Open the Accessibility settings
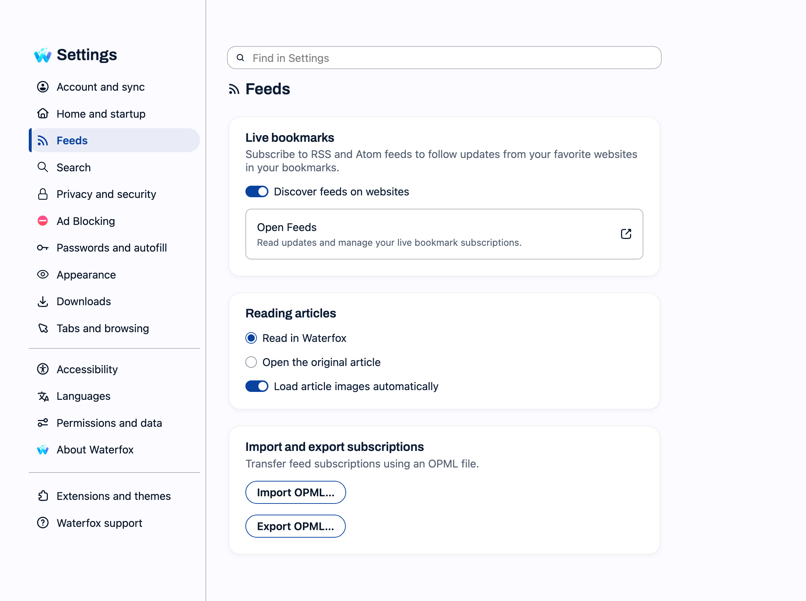This screenshot has height=601, width=806. pos(114,369)
